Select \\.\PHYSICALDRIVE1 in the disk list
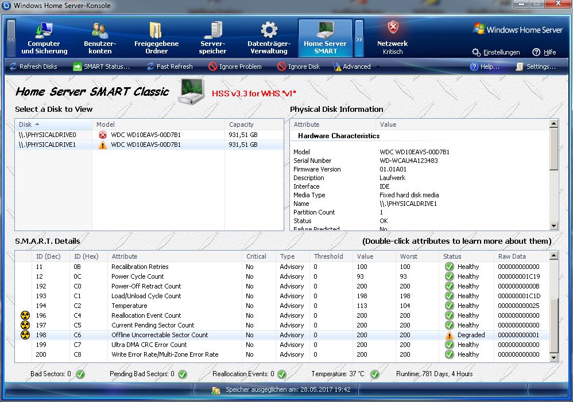Image resolution: width=573 pixels, height=402 pixels. tap(149, 145)
